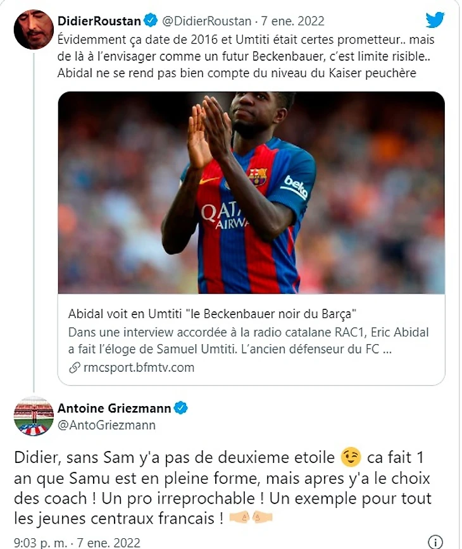Click Antoine Griezmann's verified badge

coord(180,409)
